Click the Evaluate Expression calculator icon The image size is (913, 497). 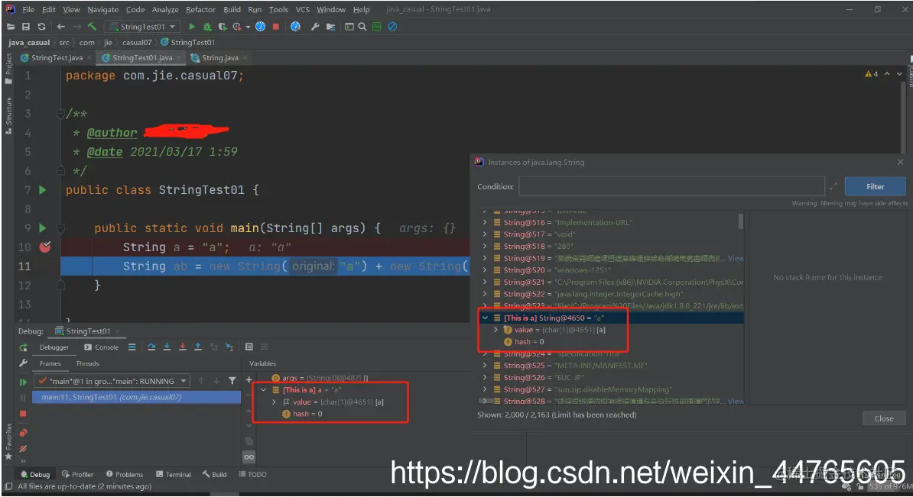click(249, 347)
